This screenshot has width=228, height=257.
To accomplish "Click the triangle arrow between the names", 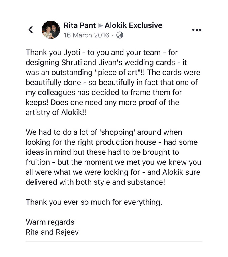I will pos(100,26).
